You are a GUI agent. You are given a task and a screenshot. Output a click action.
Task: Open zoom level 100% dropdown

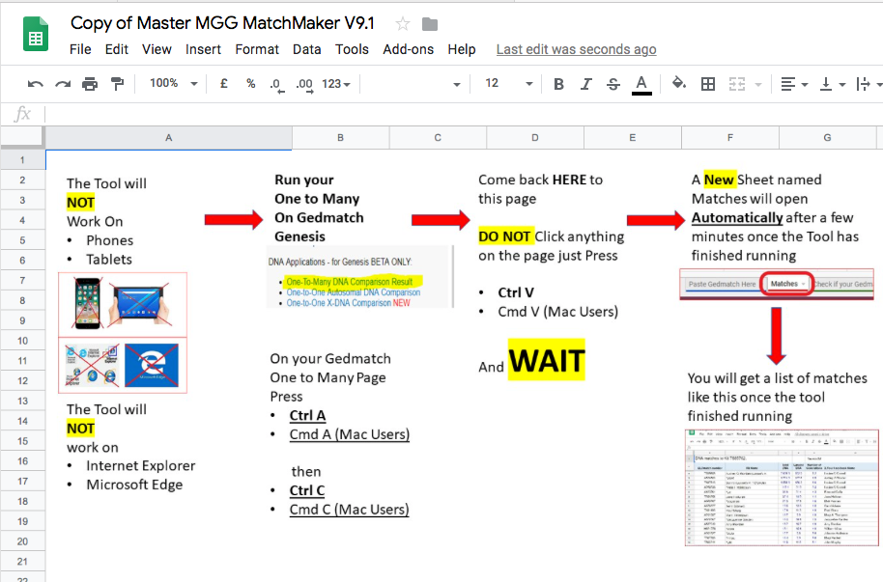click(x=174, y=83)
